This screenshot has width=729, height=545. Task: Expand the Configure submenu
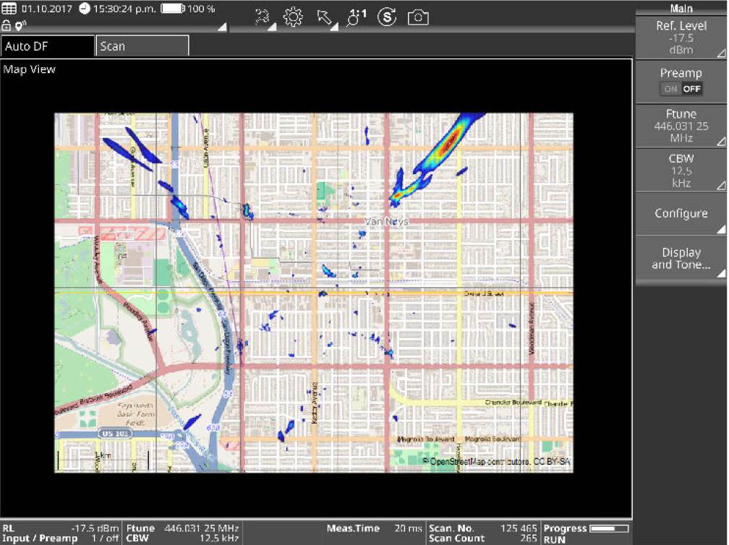tap(681, 214)
